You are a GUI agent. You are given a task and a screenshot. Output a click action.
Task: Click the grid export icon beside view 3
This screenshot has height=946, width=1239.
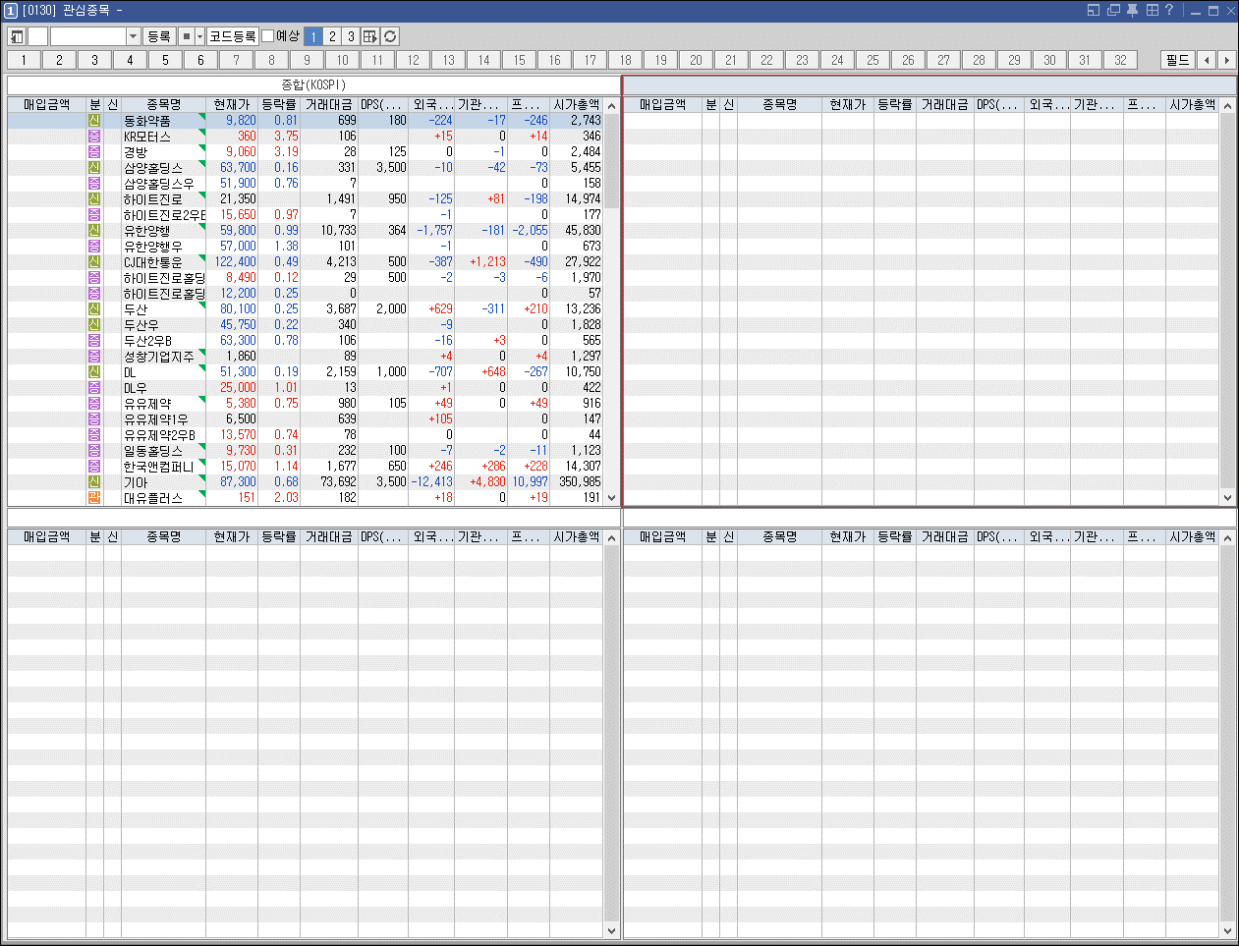tap(370, 36)
